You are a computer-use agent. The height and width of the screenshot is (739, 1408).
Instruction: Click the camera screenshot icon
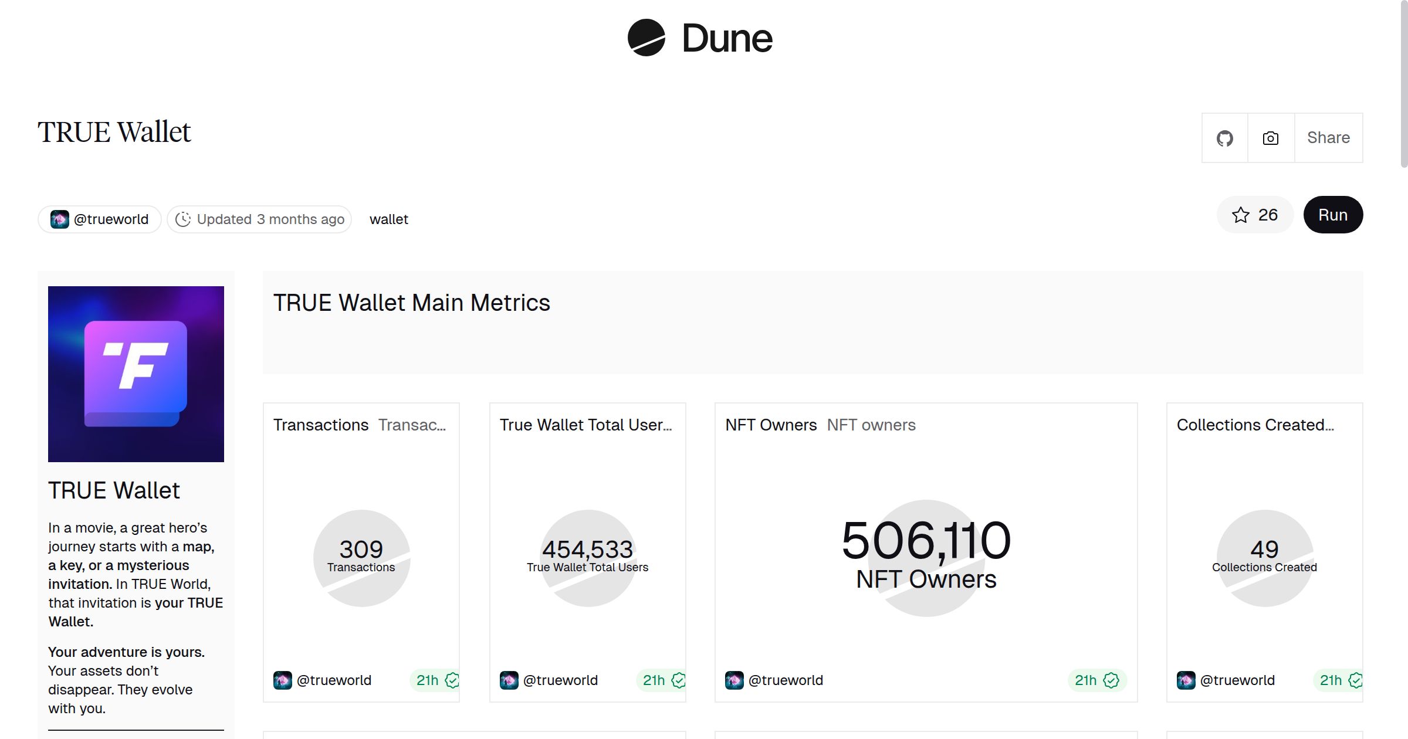click(1270, 138)
